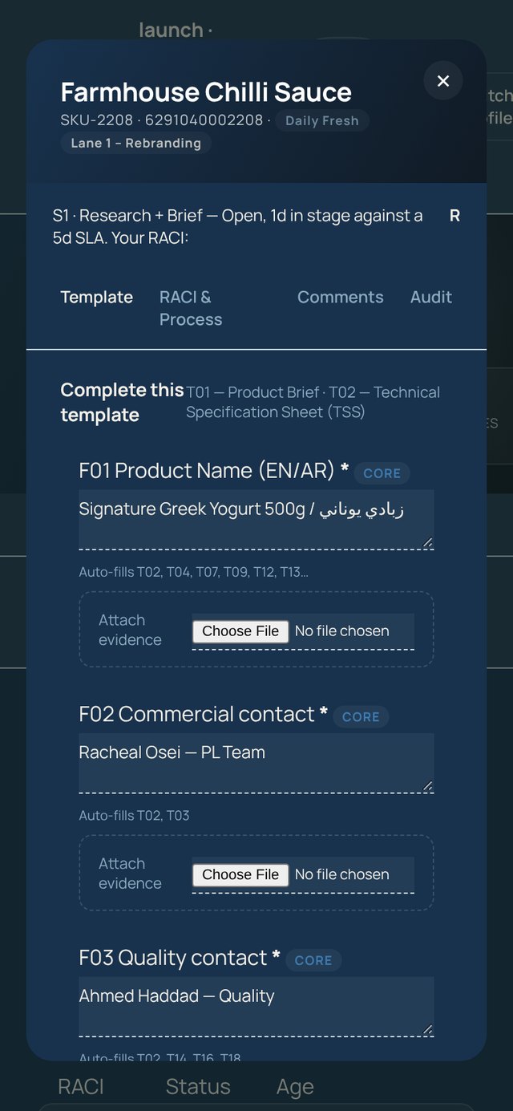Click CORE badge next to F01 Product Name

382,473
